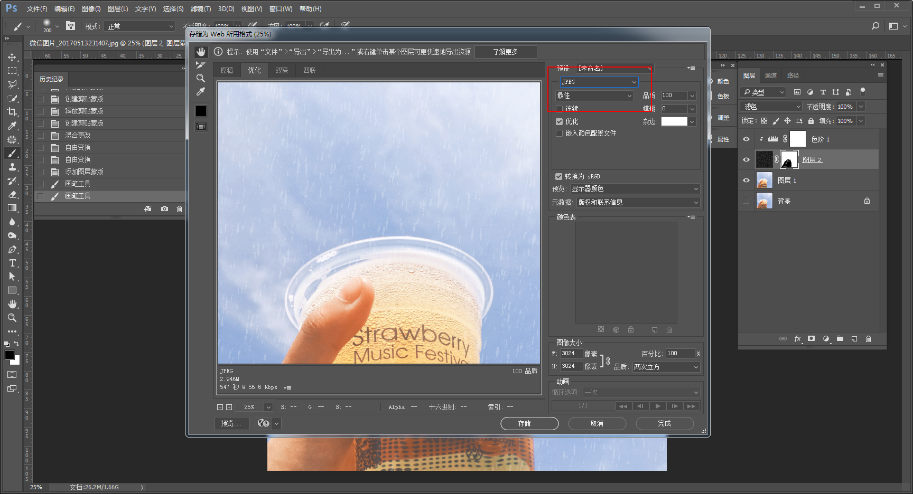Select the Move tool in main toolbar

click(x=12, y=57)
